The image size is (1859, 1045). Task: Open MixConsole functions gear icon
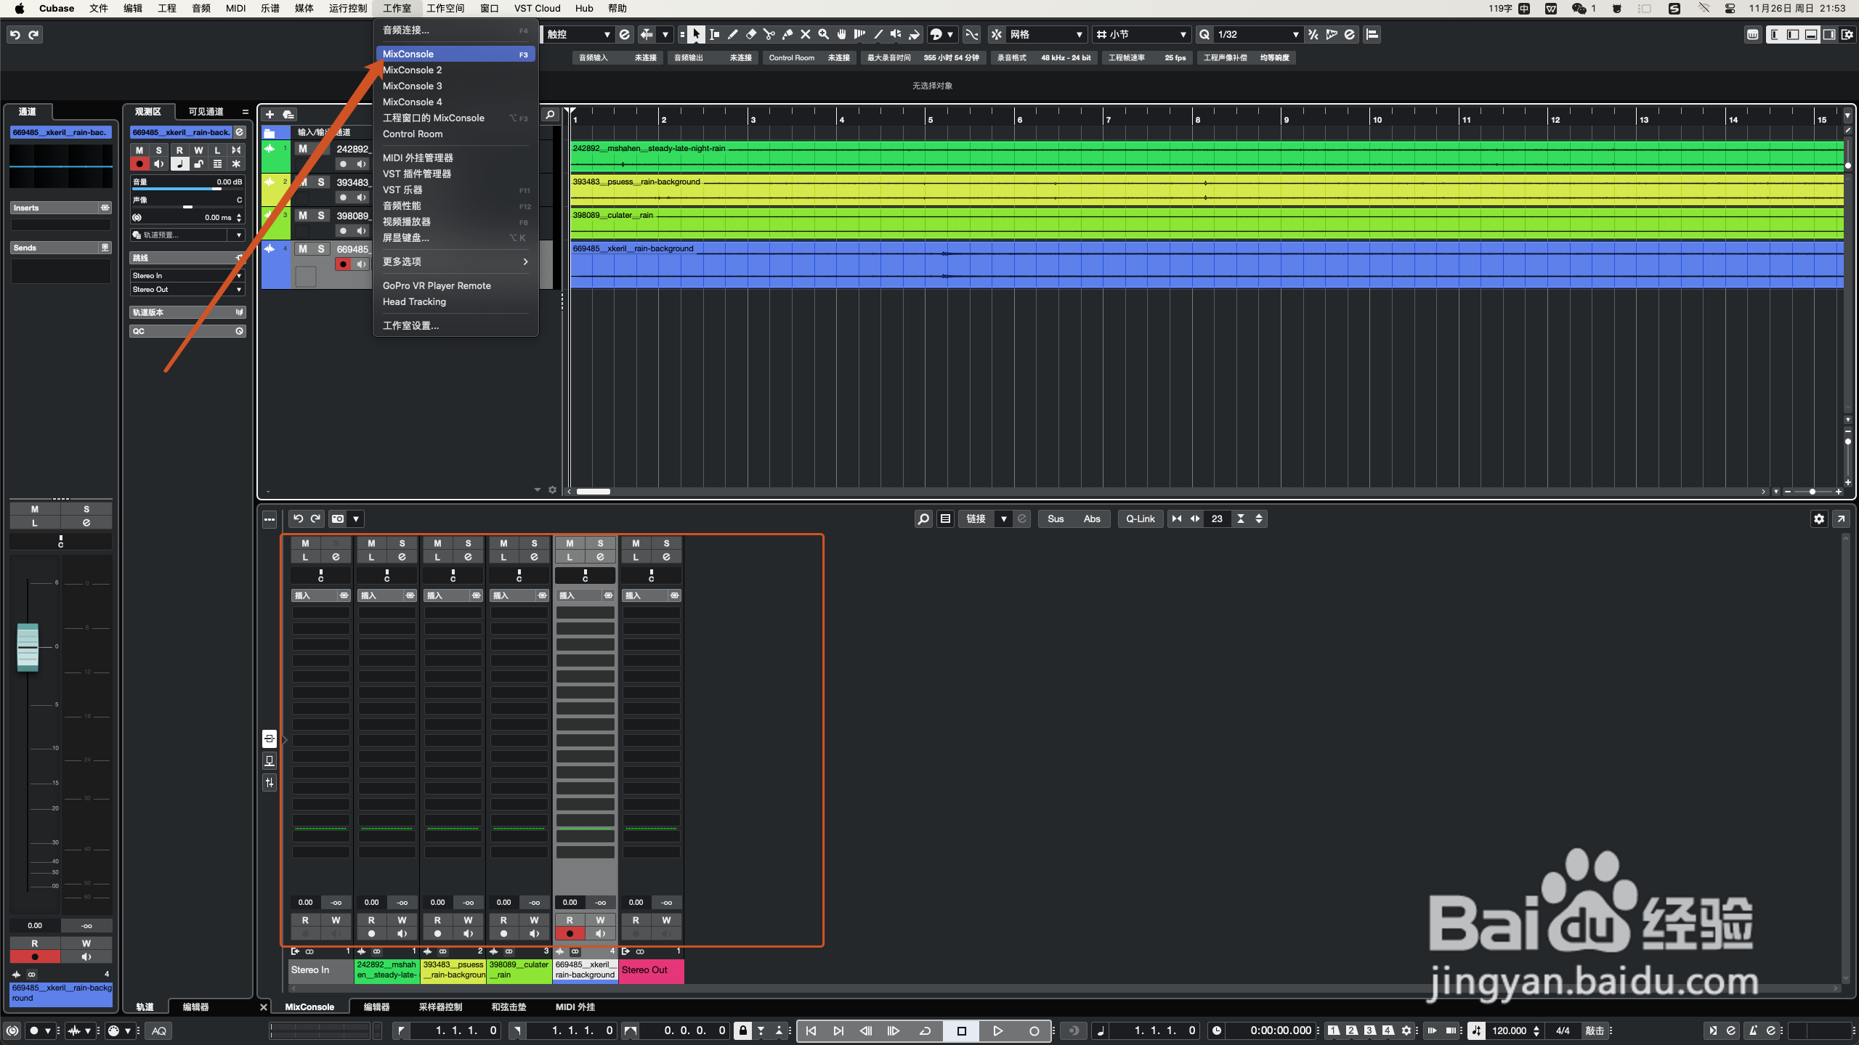point(1818,519)
